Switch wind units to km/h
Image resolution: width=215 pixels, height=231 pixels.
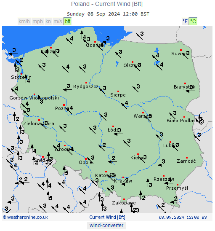point(24,21)
